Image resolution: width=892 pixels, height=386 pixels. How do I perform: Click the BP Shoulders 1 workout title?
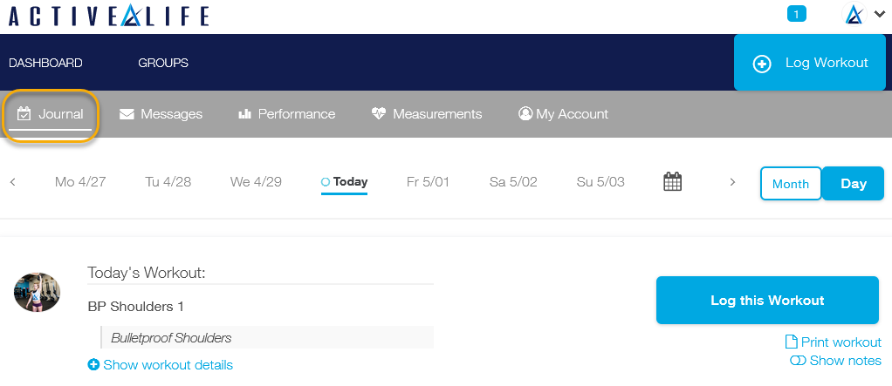point(136,307)
